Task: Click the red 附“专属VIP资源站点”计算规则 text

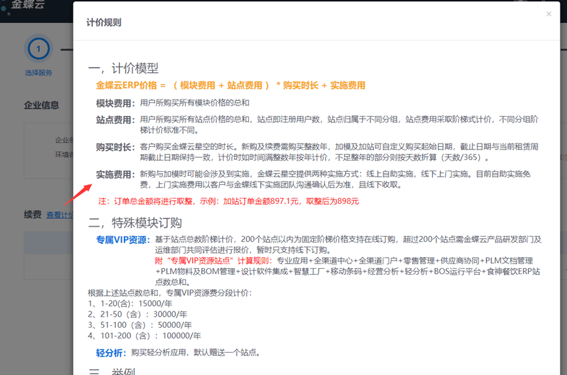Action: click(x=214, y=261)
